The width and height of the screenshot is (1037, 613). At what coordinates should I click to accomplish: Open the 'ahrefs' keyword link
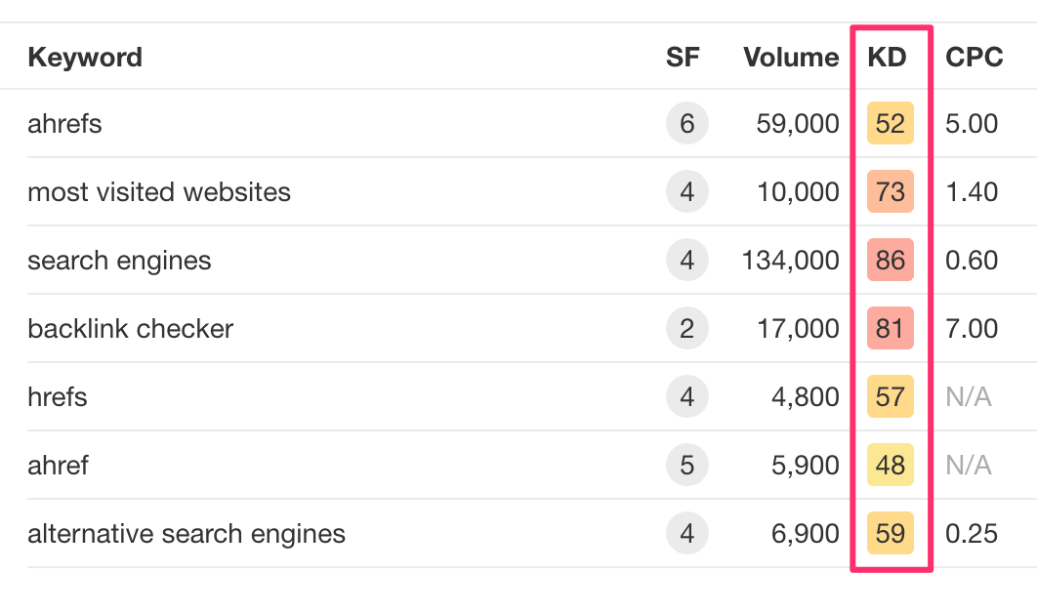(64, 124)
